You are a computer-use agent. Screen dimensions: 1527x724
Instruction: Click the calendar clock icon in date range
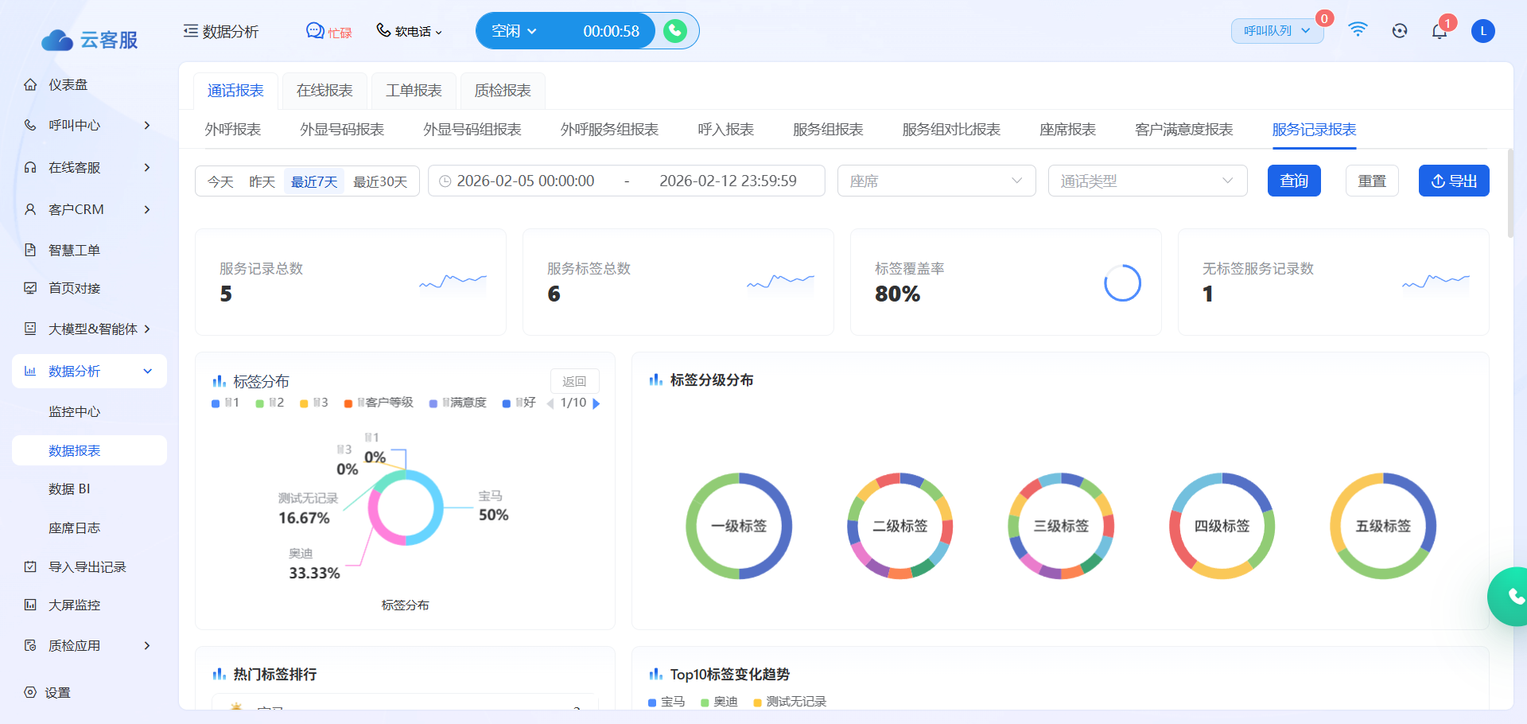click(445, 181)
